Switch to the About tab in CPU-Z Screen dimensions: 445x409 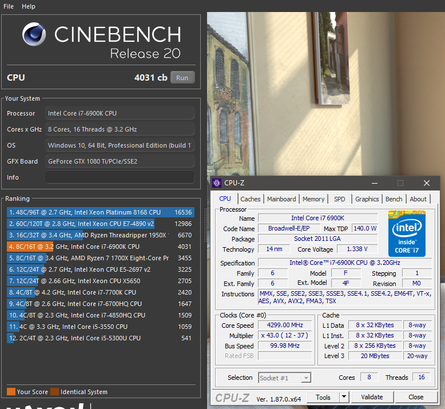[x=418, y=199]
